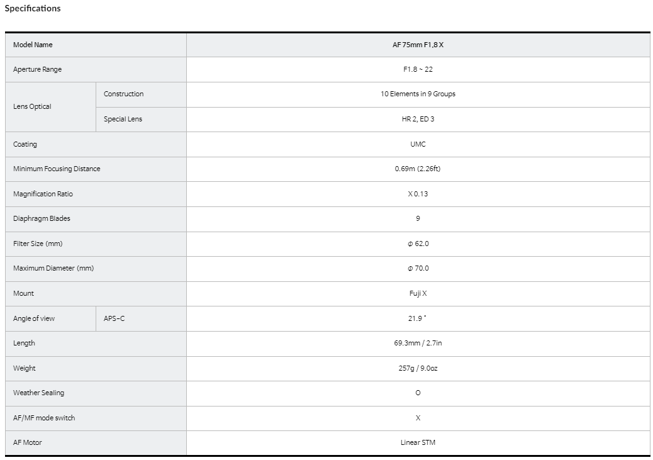Image resolution: width=653 pixels, height=460 pixels.
Task: Click the AF 75mm F1.8 X model value
Action: coord(418,45)
